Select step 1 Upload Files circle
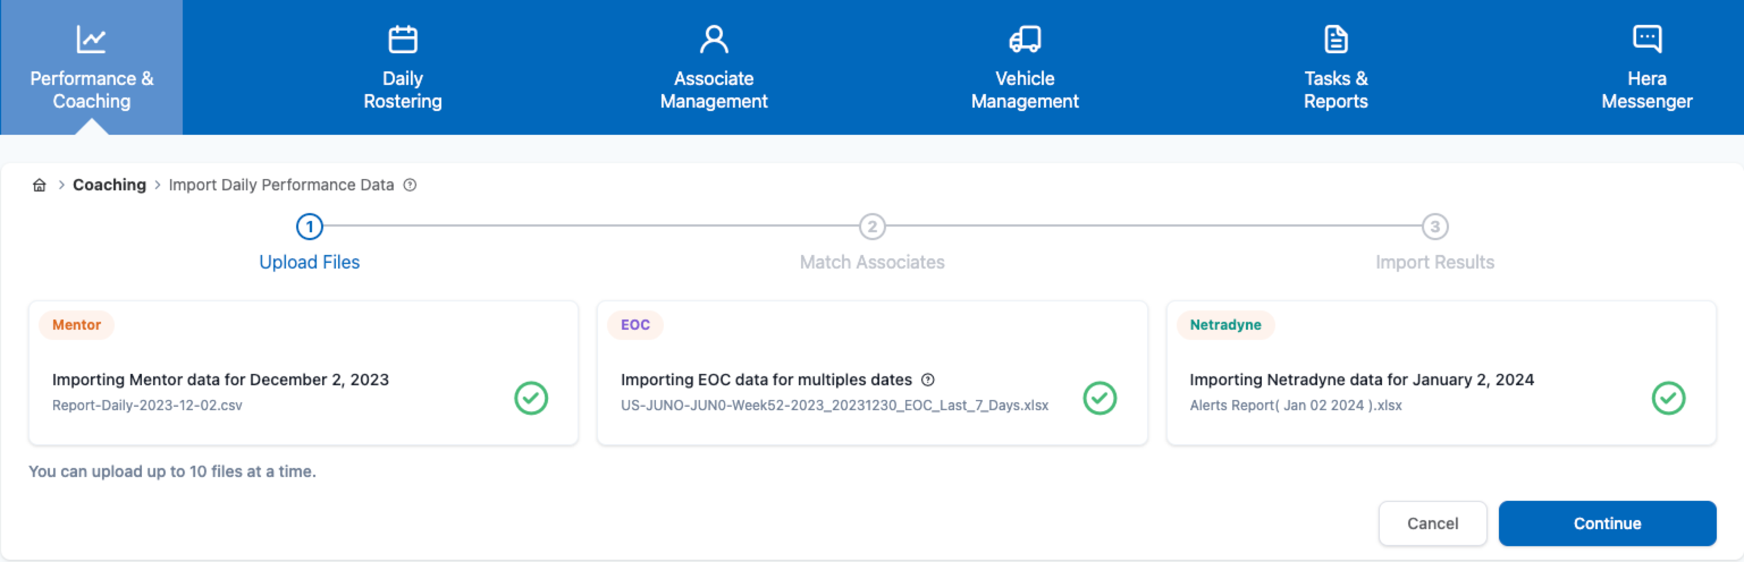The image size is (1744, 562). pos(309,227)
